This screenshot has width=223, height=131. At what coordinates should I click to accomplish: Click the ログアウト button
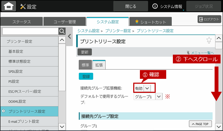click(x=209, y=19)
